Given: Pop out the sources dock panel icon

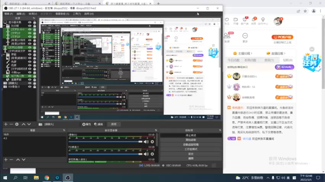Looking at the screenshot, I should 34,18.
